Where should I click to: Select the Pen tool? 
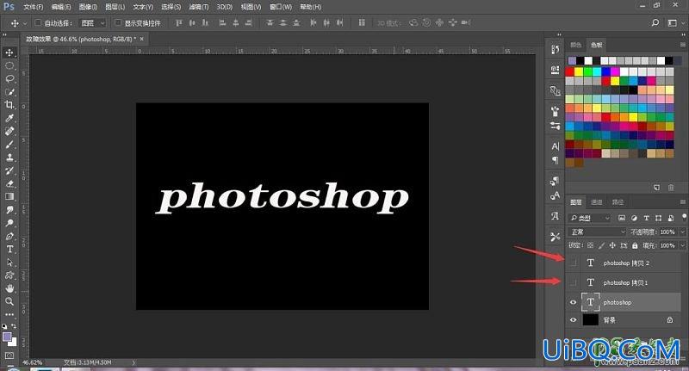[x=9, y=236]
